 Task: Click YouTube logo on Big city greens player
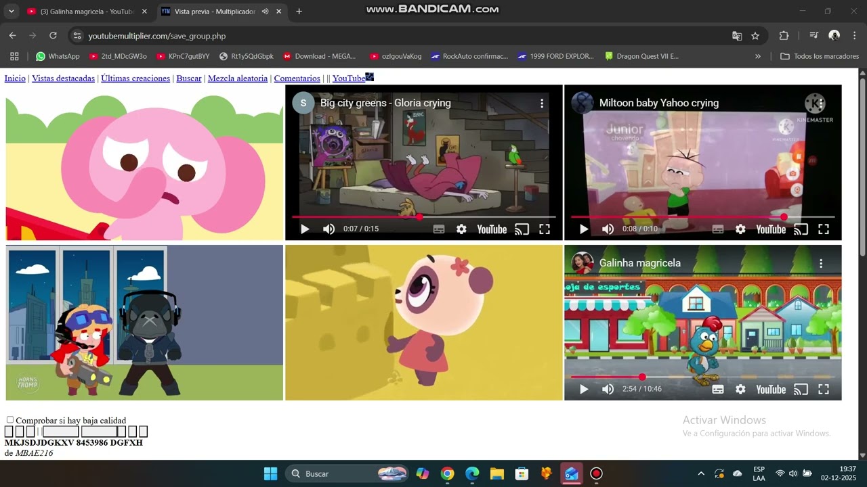pos(492,229)
